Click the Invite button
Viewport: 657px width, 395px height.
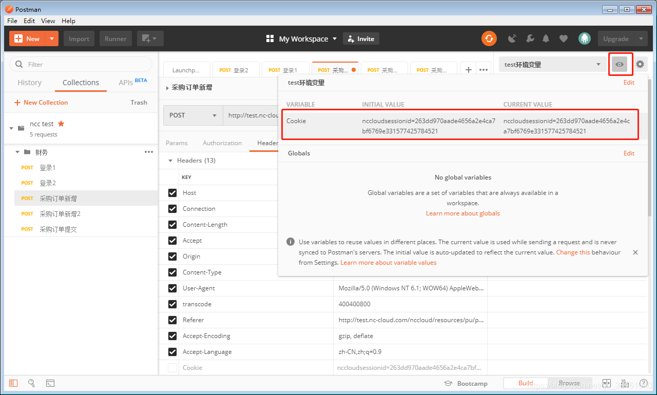point(361,39)
